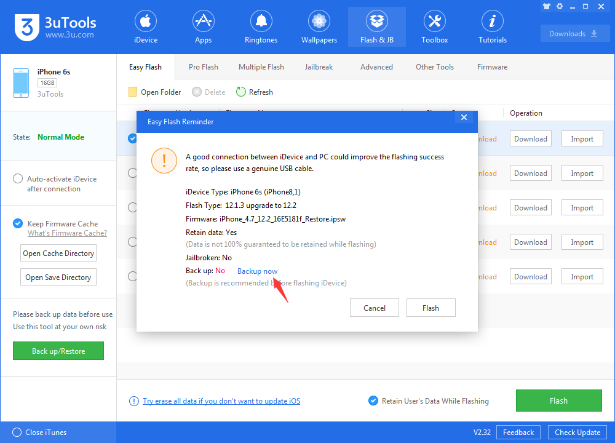Select the first checked firmware row

point(133,138)
